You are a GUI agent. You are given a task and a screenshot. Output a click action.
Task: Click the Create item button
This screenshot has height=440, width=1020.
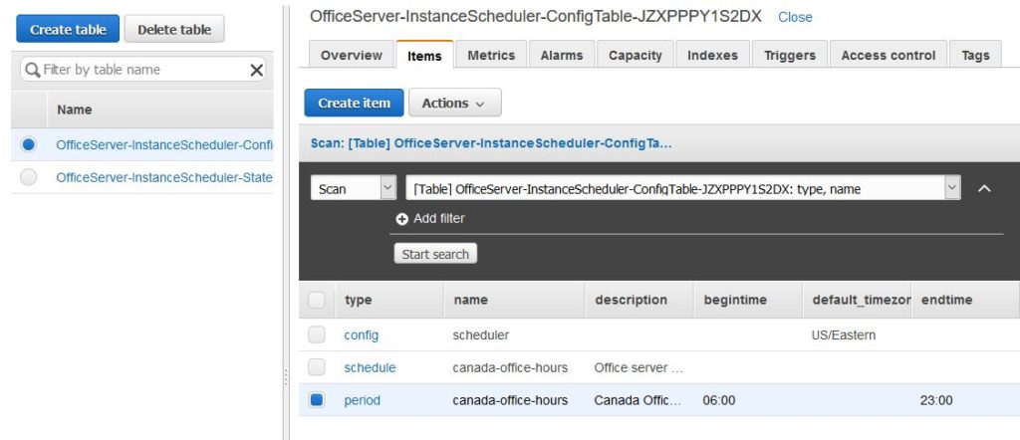354,104
